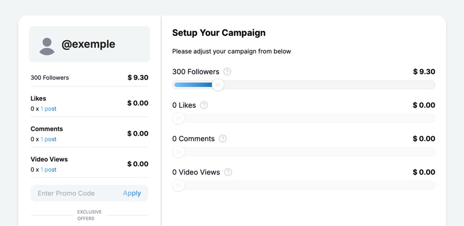
Task: Apply the promo code
Action: [x=132, y=194]
